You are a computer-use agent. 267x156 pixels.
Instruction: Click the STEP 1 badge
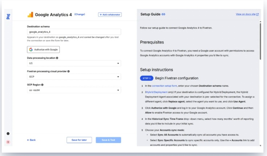click(147, 78)
